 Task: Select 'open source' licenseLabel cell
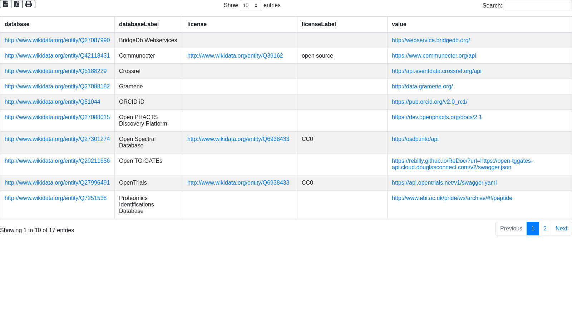pos(342,56)
